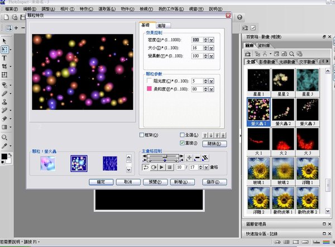
Task: Select the Text tool in left toolbar
Action: coord(4,58)
